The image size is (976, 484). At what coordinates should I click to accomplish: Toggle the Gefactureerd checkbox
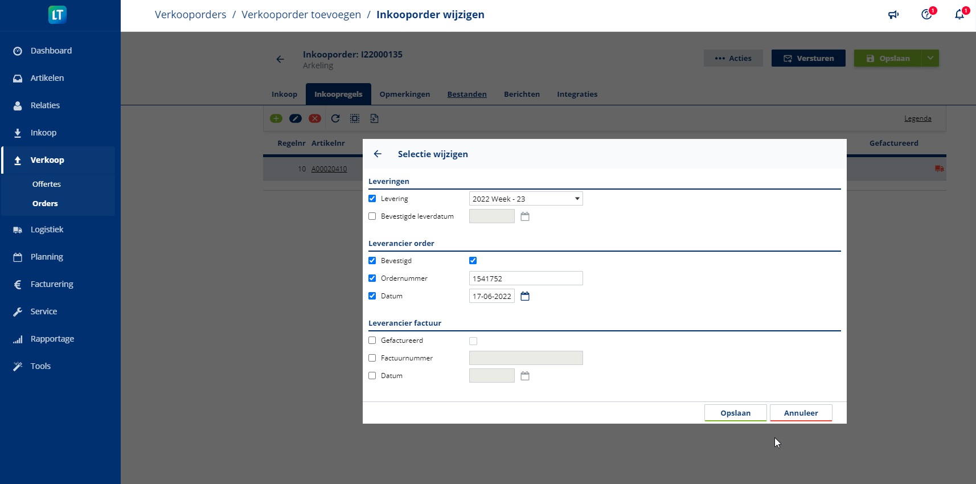(x=372, y=341)
